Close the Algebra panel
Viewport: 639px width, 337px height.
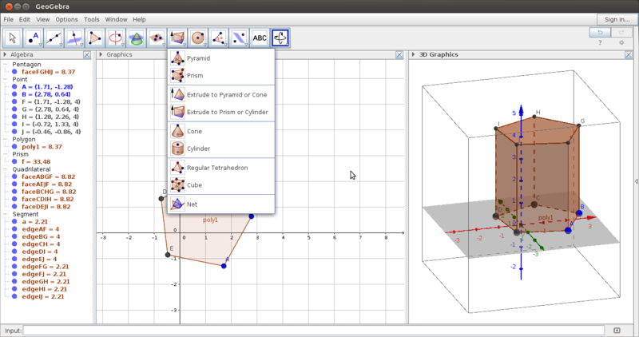click(87, 54)
